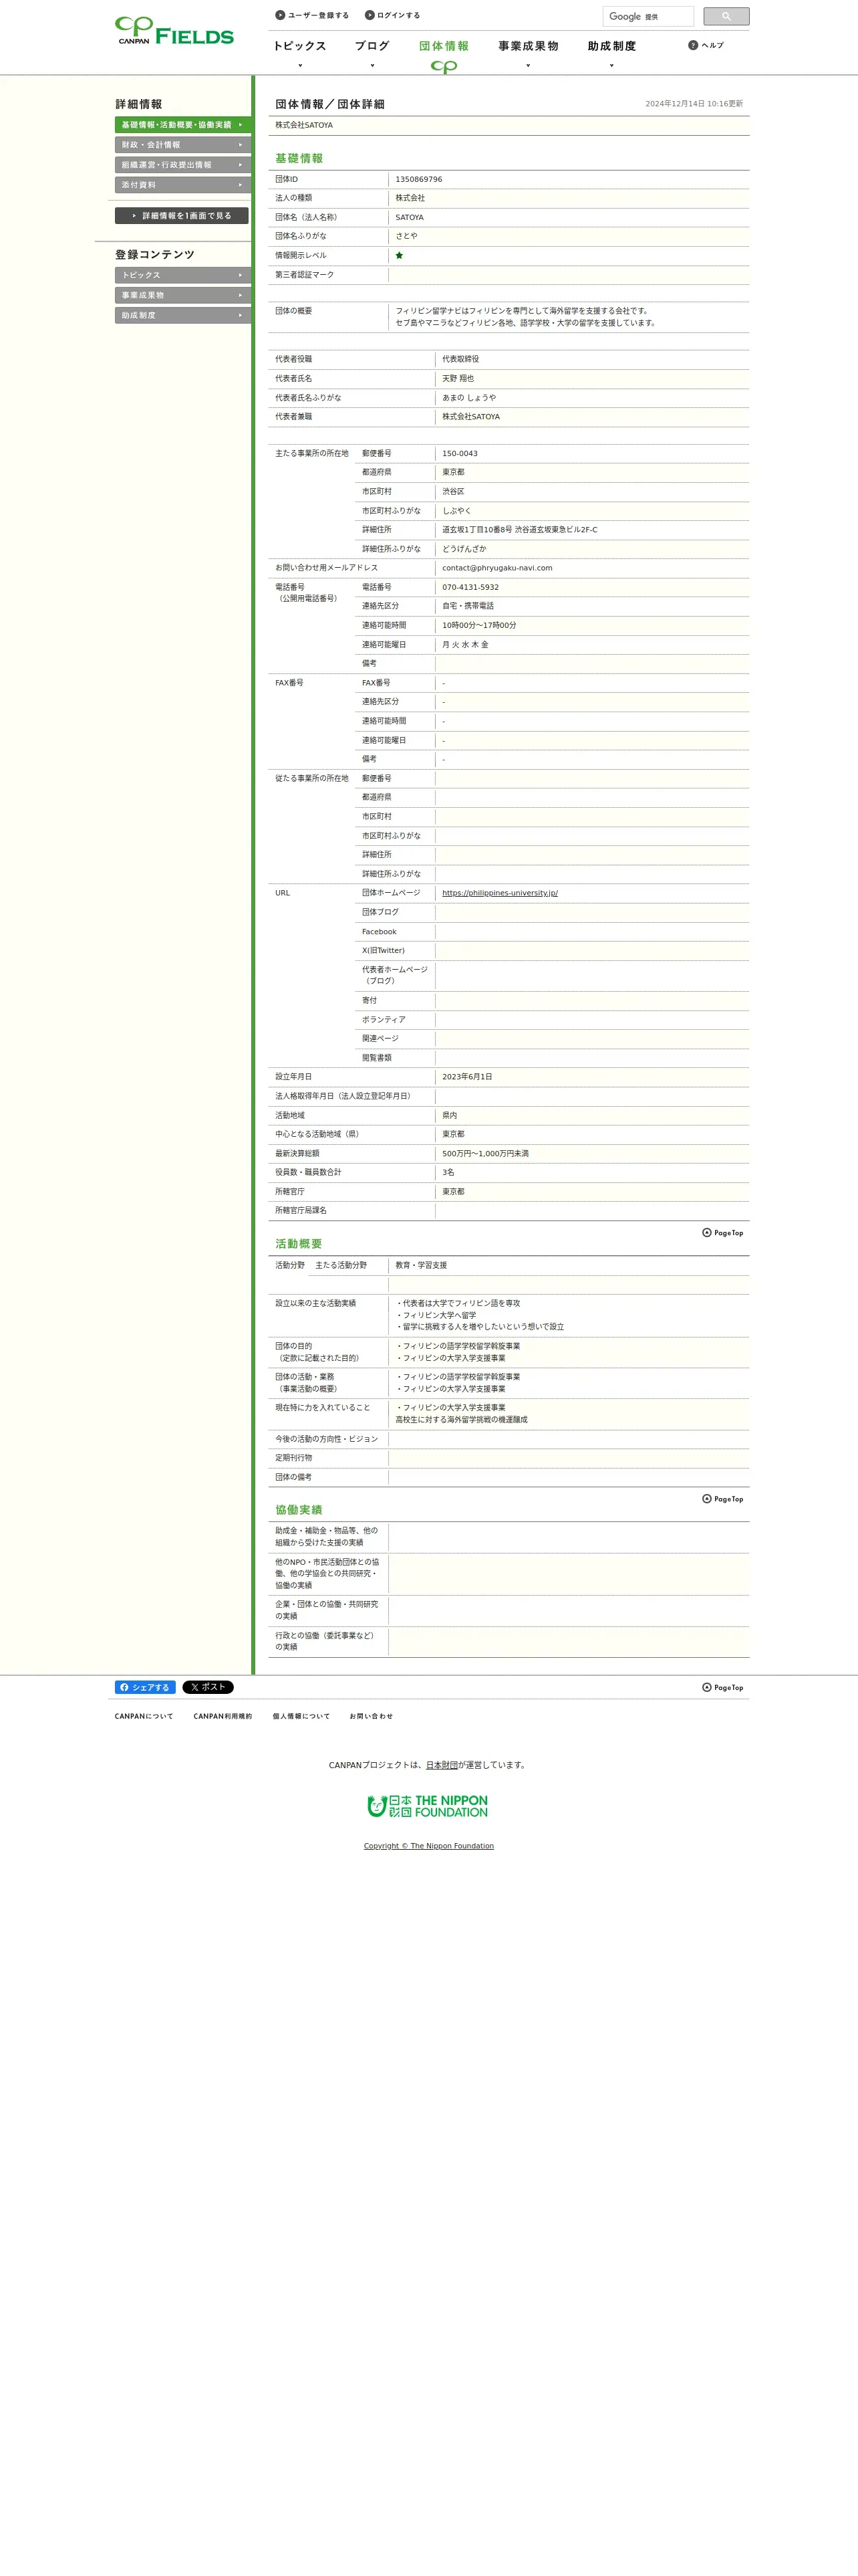Open お問い合わせ footer link

tap(372, 1716)
